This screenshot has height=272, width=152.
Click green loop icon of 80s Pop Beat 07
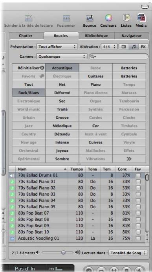(x=12, y=213)
